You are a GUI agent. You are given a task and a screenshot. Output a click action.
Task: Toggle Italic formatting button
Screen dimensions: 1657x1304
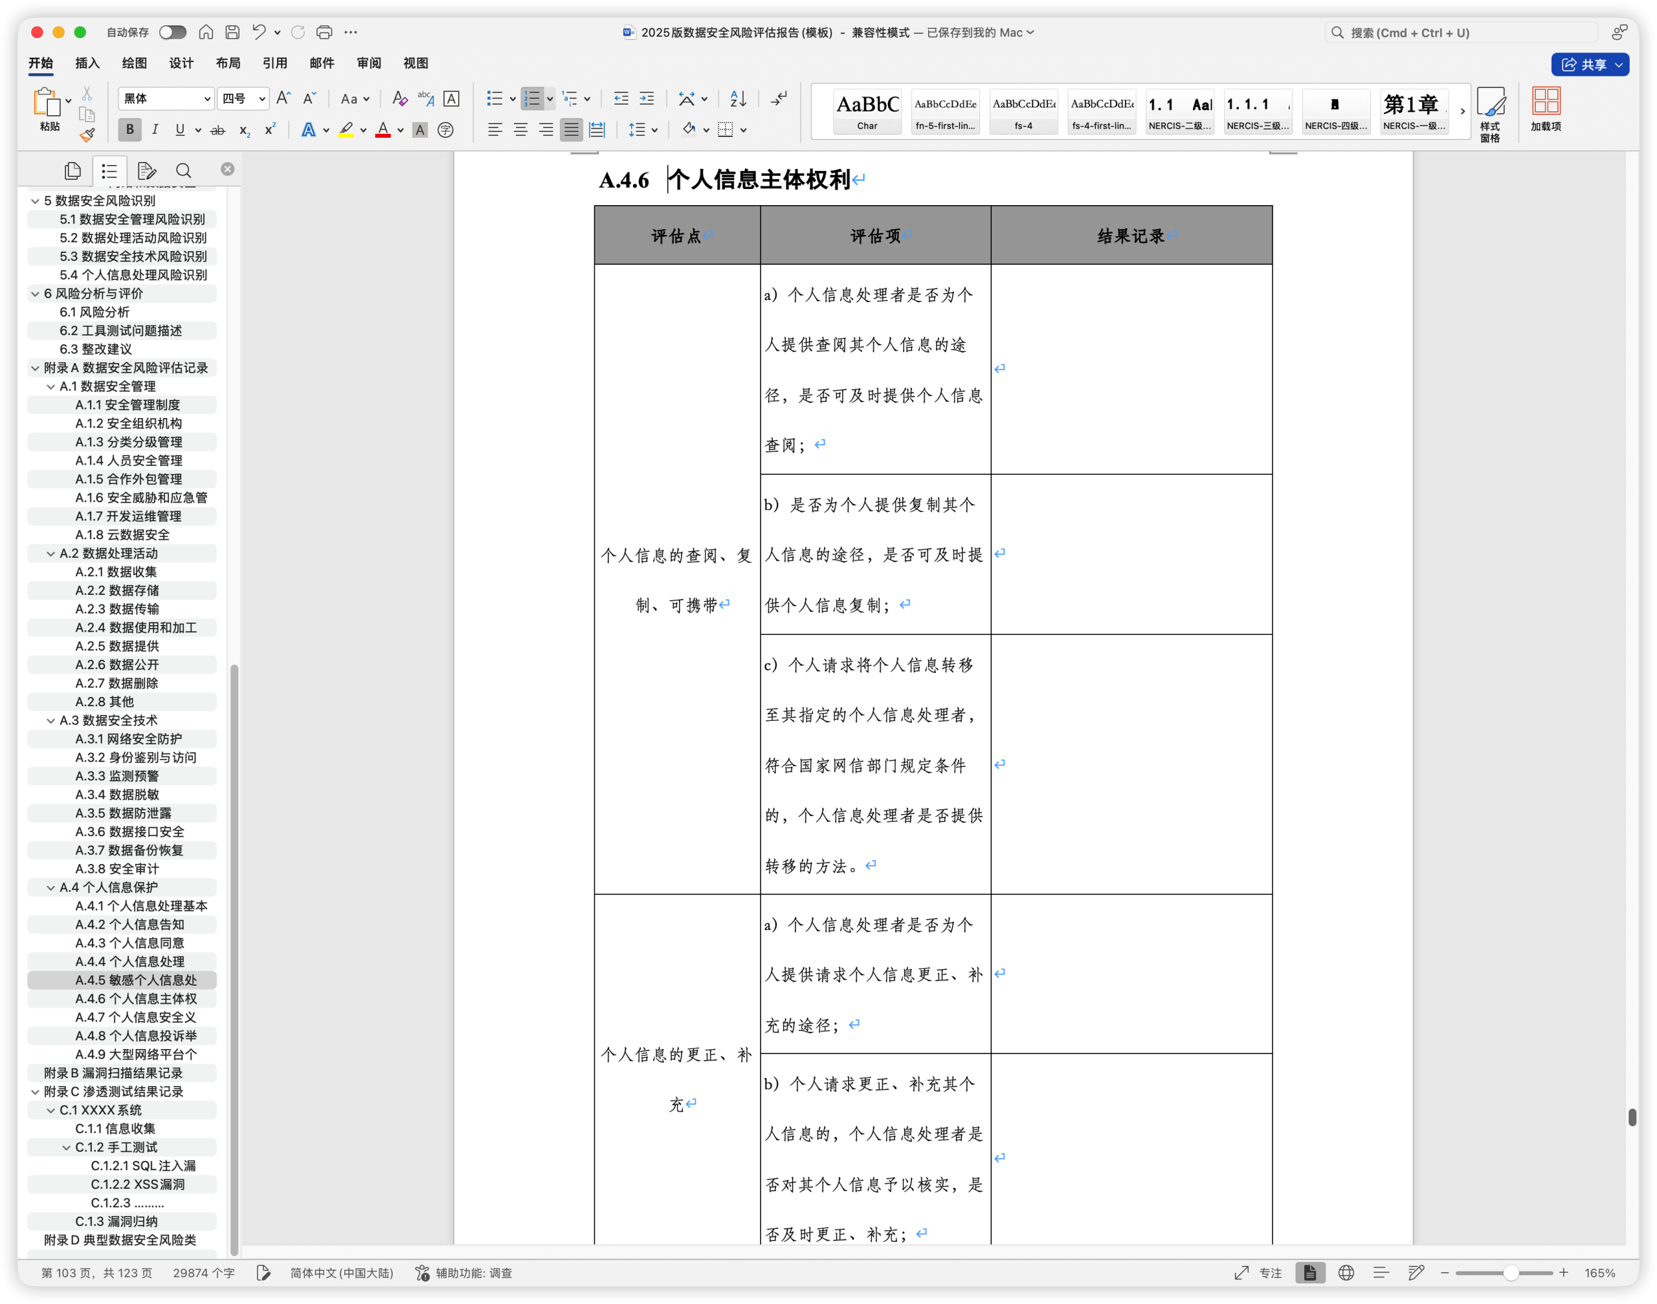[x=155, y=130]
